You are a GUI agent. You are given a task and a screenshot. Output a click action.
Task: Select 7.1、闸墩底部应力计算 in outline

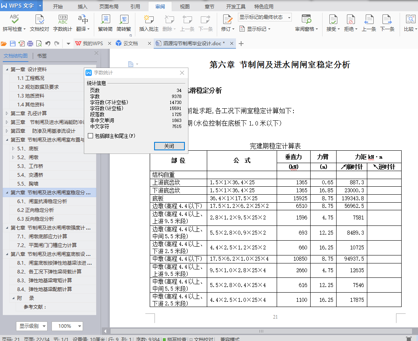42,237
